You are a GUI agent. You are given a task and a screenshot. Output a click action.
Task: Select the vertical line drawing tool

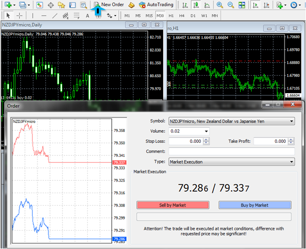(32, 15)
